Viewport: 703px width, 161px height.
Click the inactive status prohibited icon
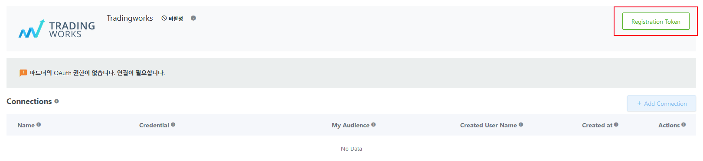164,18
